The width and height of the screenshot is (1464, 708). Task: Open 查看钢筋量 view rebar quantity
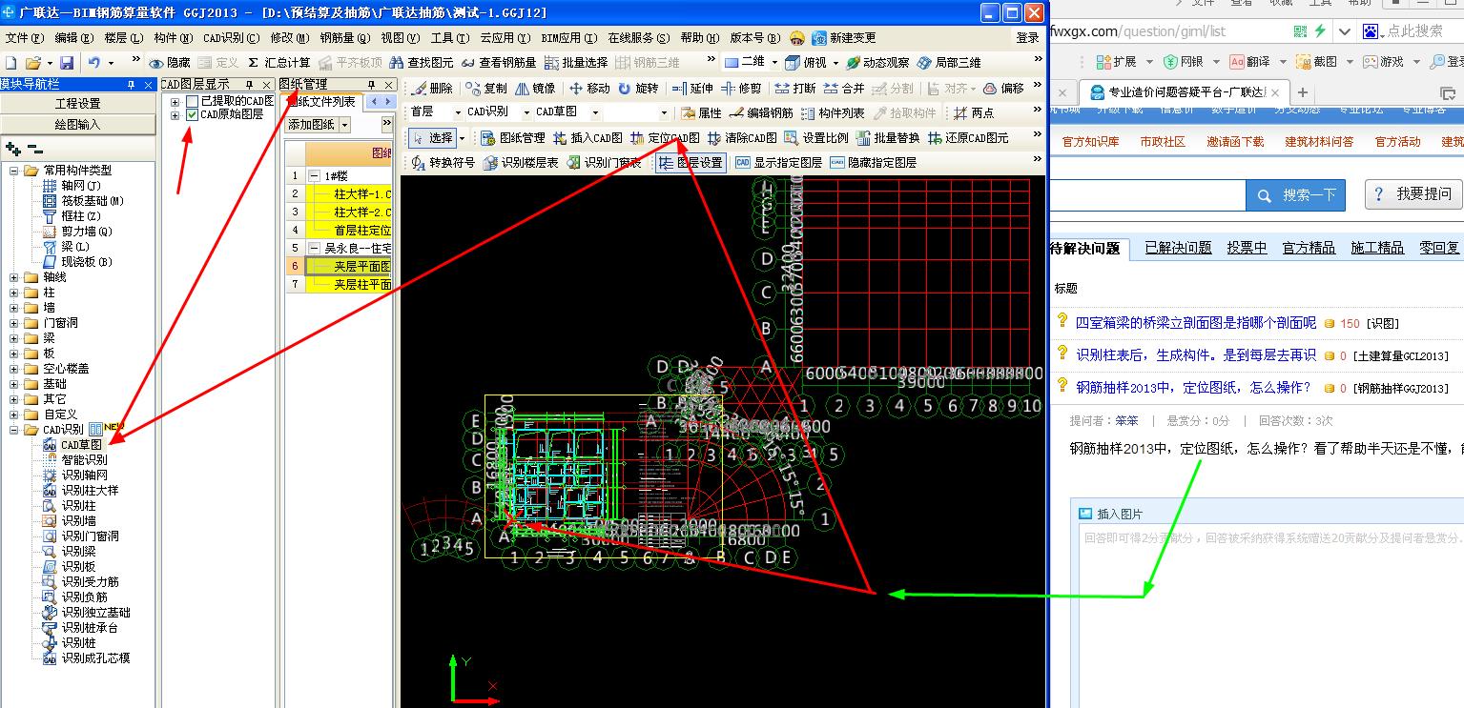[498, 62]
